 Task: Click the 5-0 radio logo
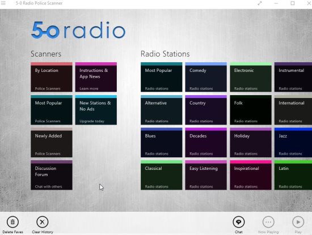click(78, 30)
